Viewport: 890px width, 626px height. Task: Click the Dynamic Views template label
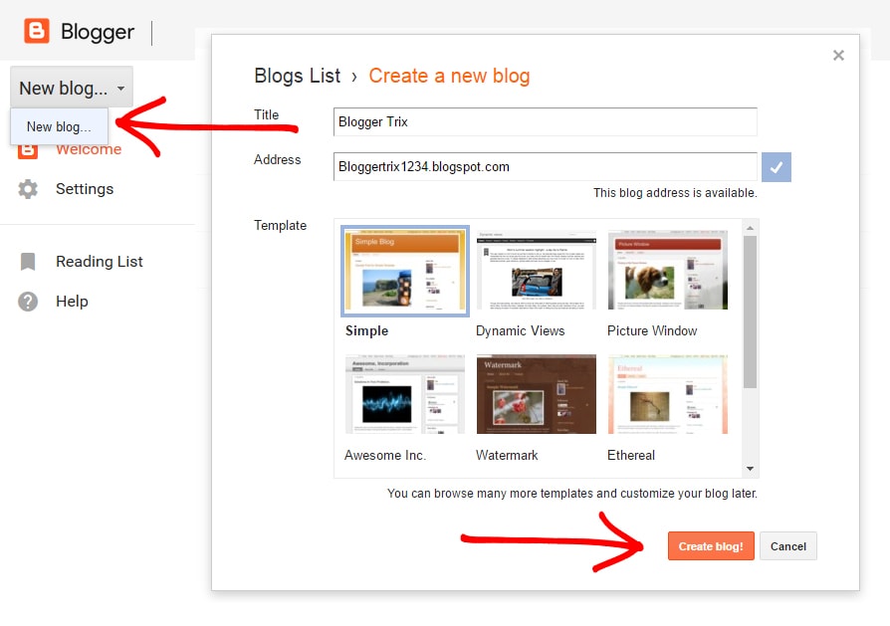click(x=520, y=330)
